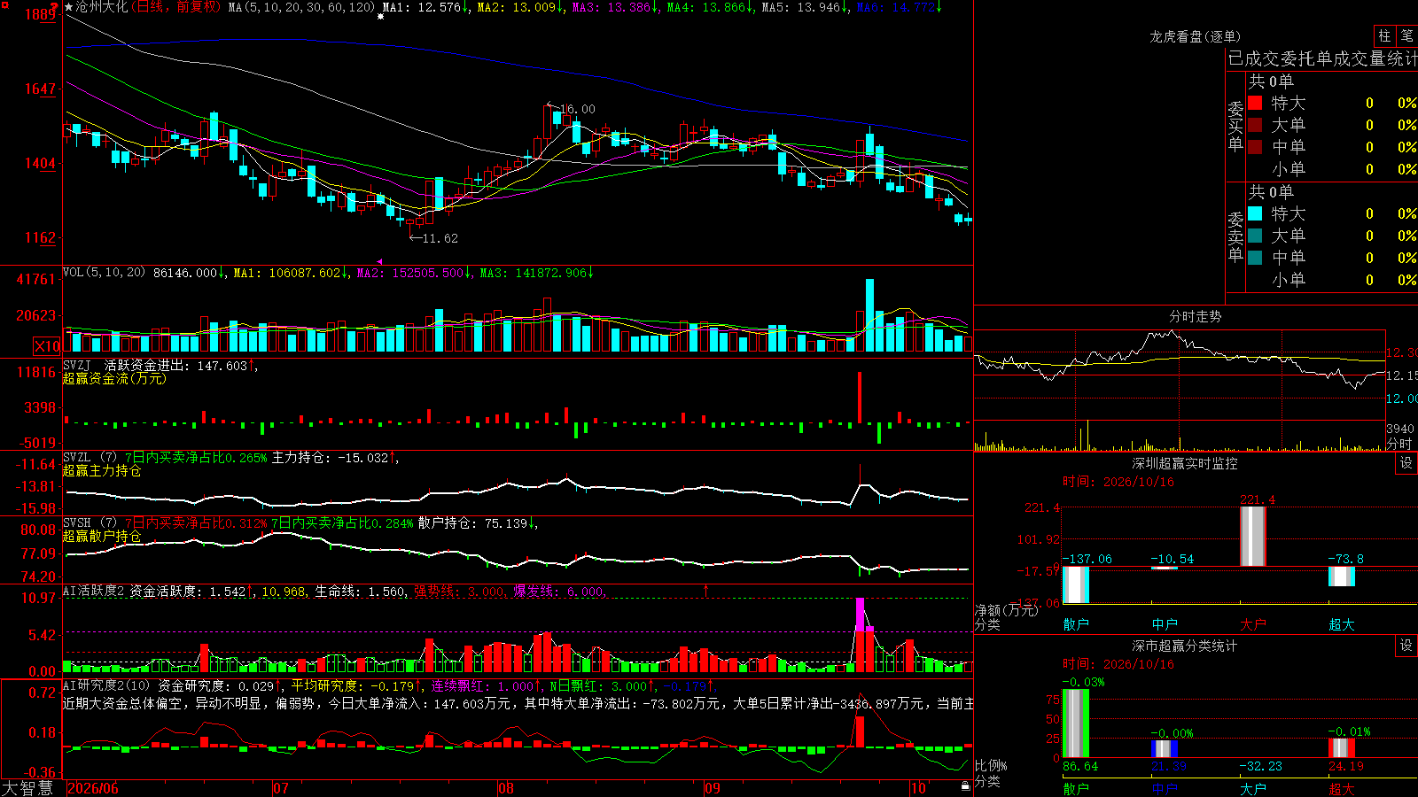Click the 11.62 low price annotation
Image resolution: width=1418 pixels, height=797 pixels.
tap(440, 238)
